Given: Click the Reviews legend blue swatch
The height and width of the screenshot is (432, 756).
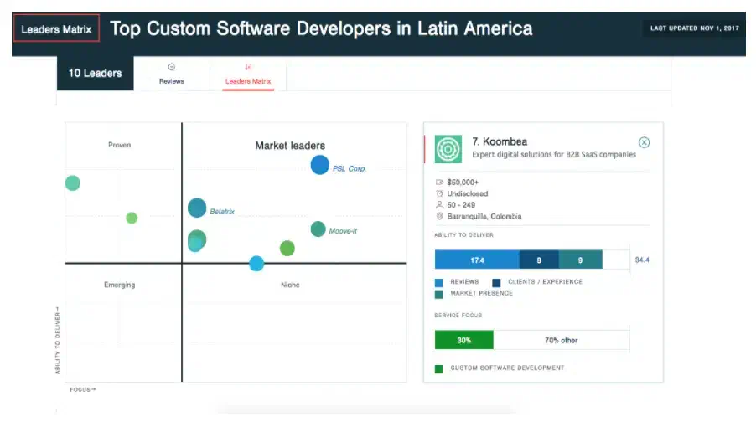Looking at the screenshot, I should point(438,283).
